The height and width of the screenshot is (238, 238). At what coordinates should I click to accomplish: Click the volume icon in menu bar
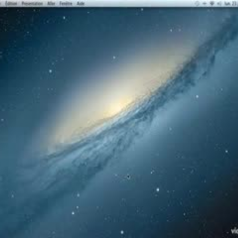pyautogui.click(x=219, y=3)
